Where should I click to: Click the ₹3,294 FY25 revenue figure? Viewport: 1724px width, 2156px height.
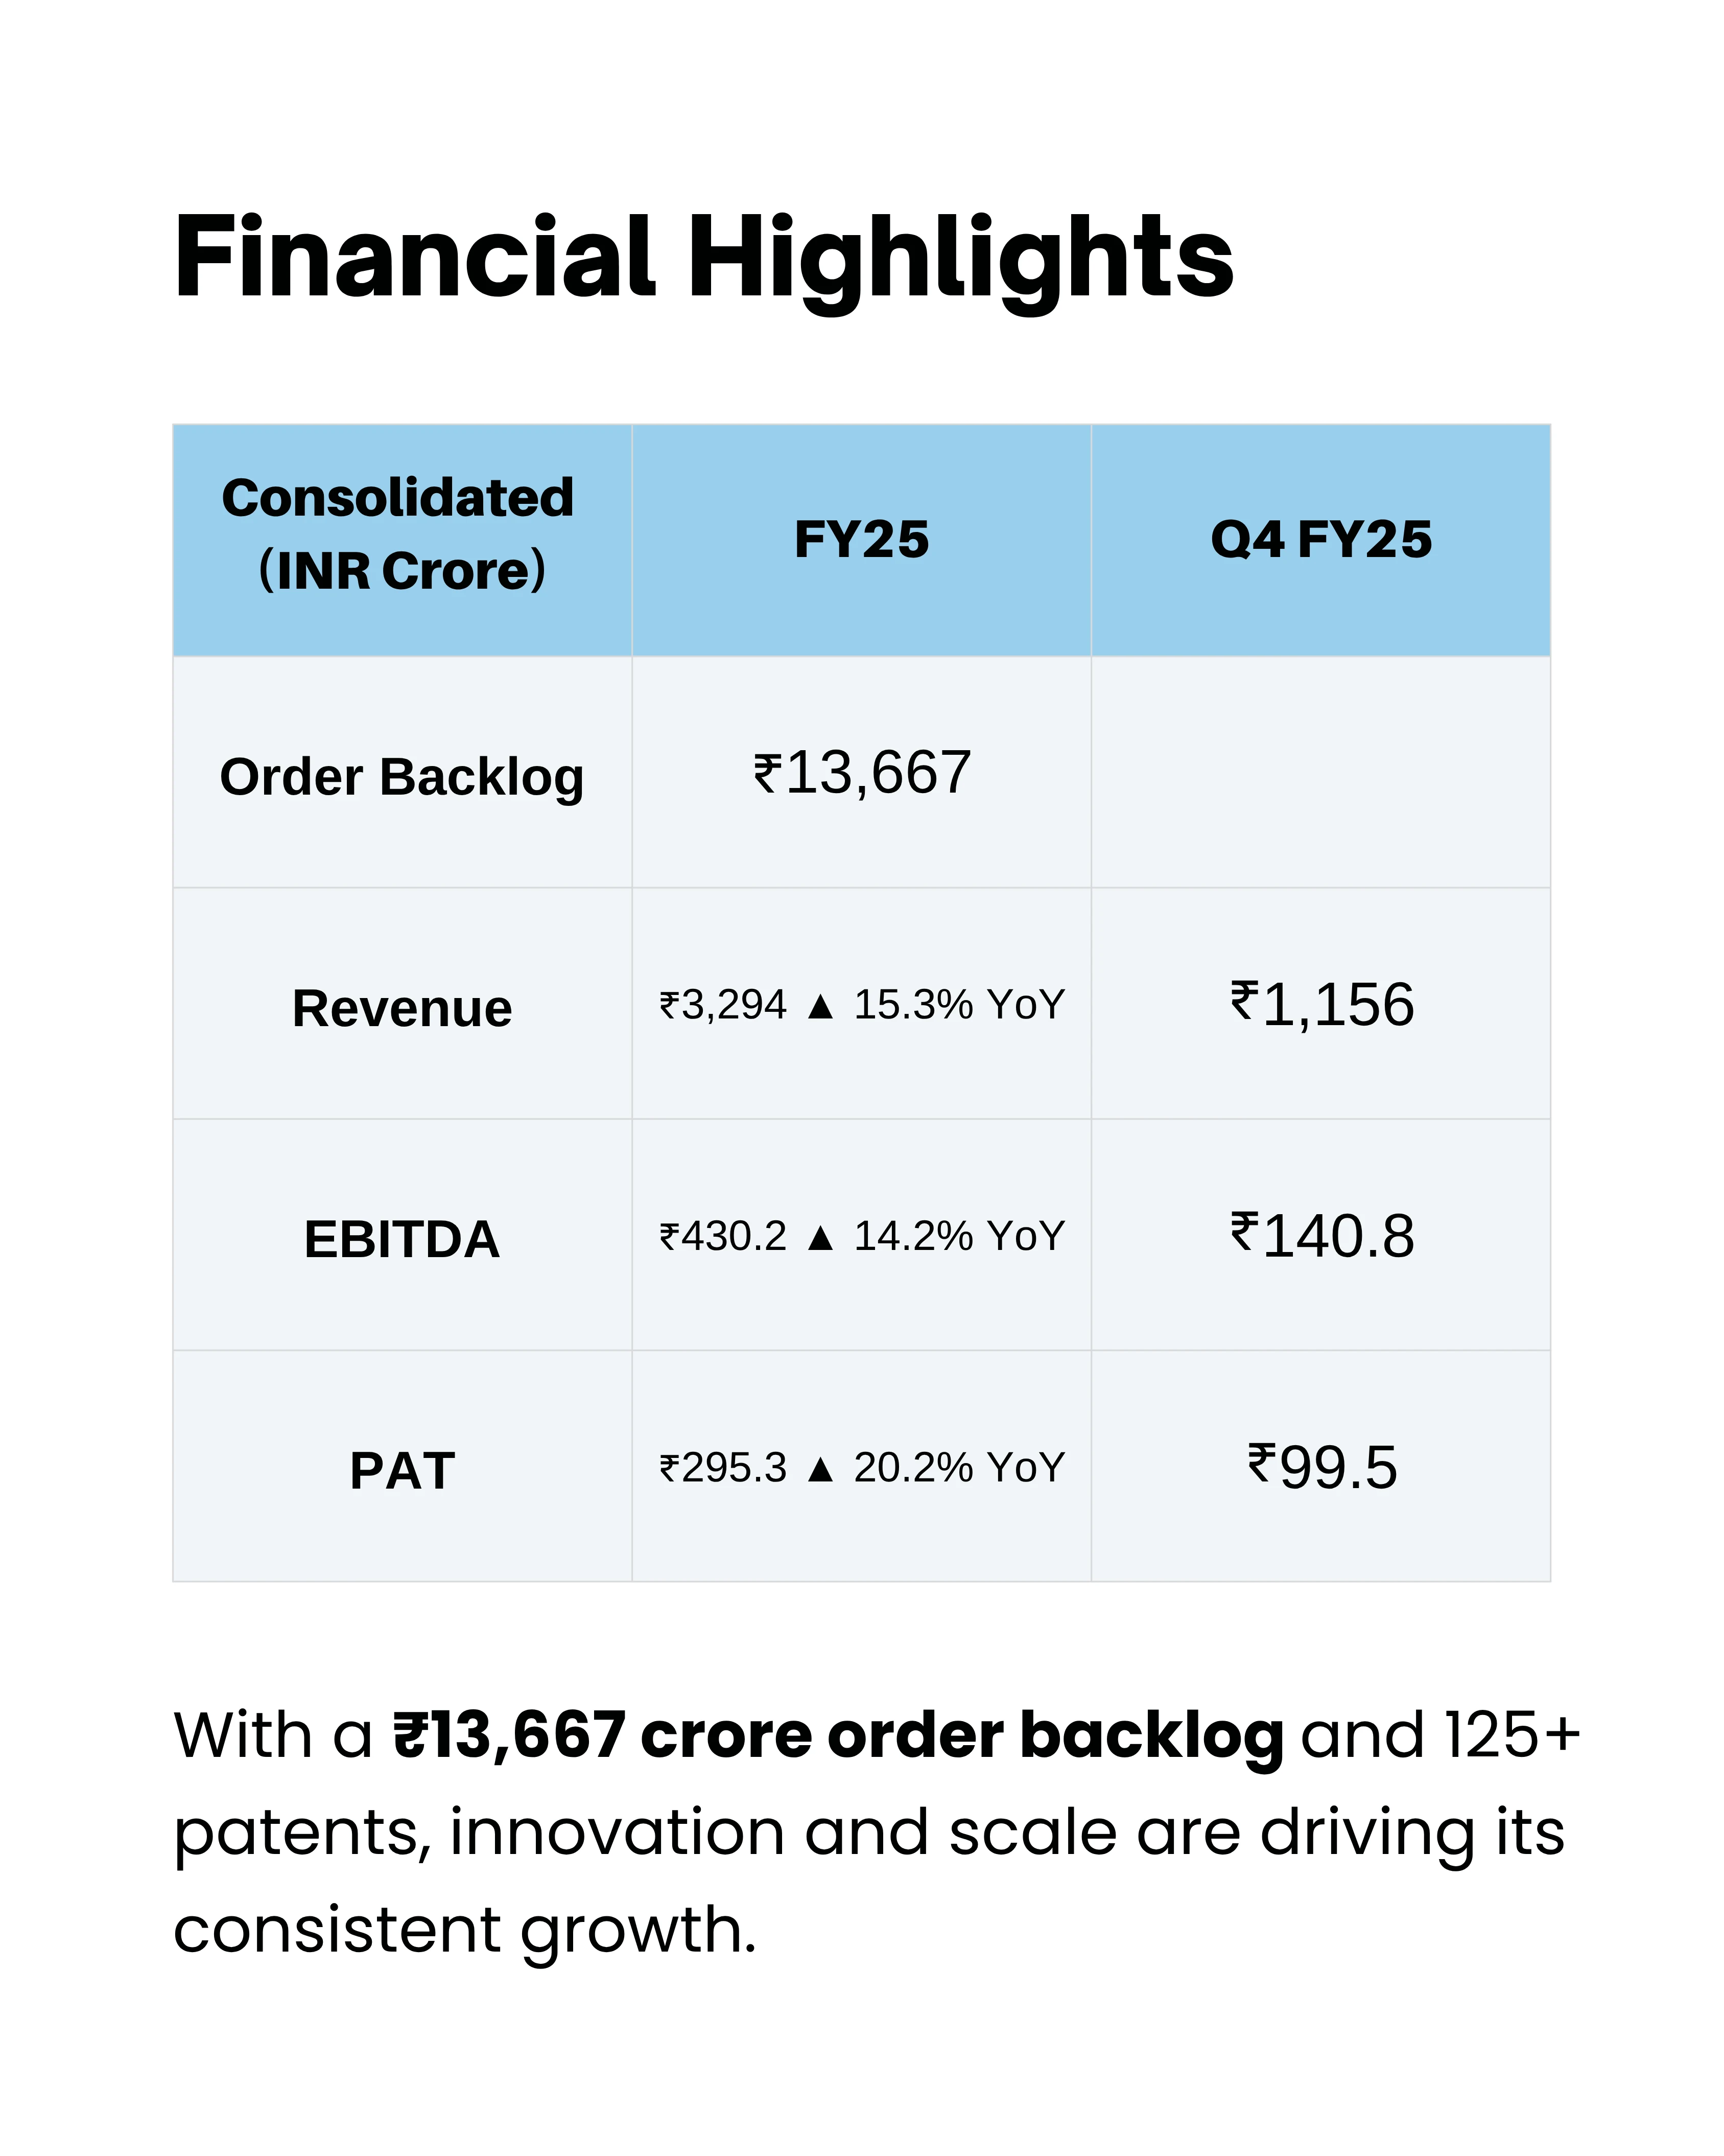[723, 1005]
